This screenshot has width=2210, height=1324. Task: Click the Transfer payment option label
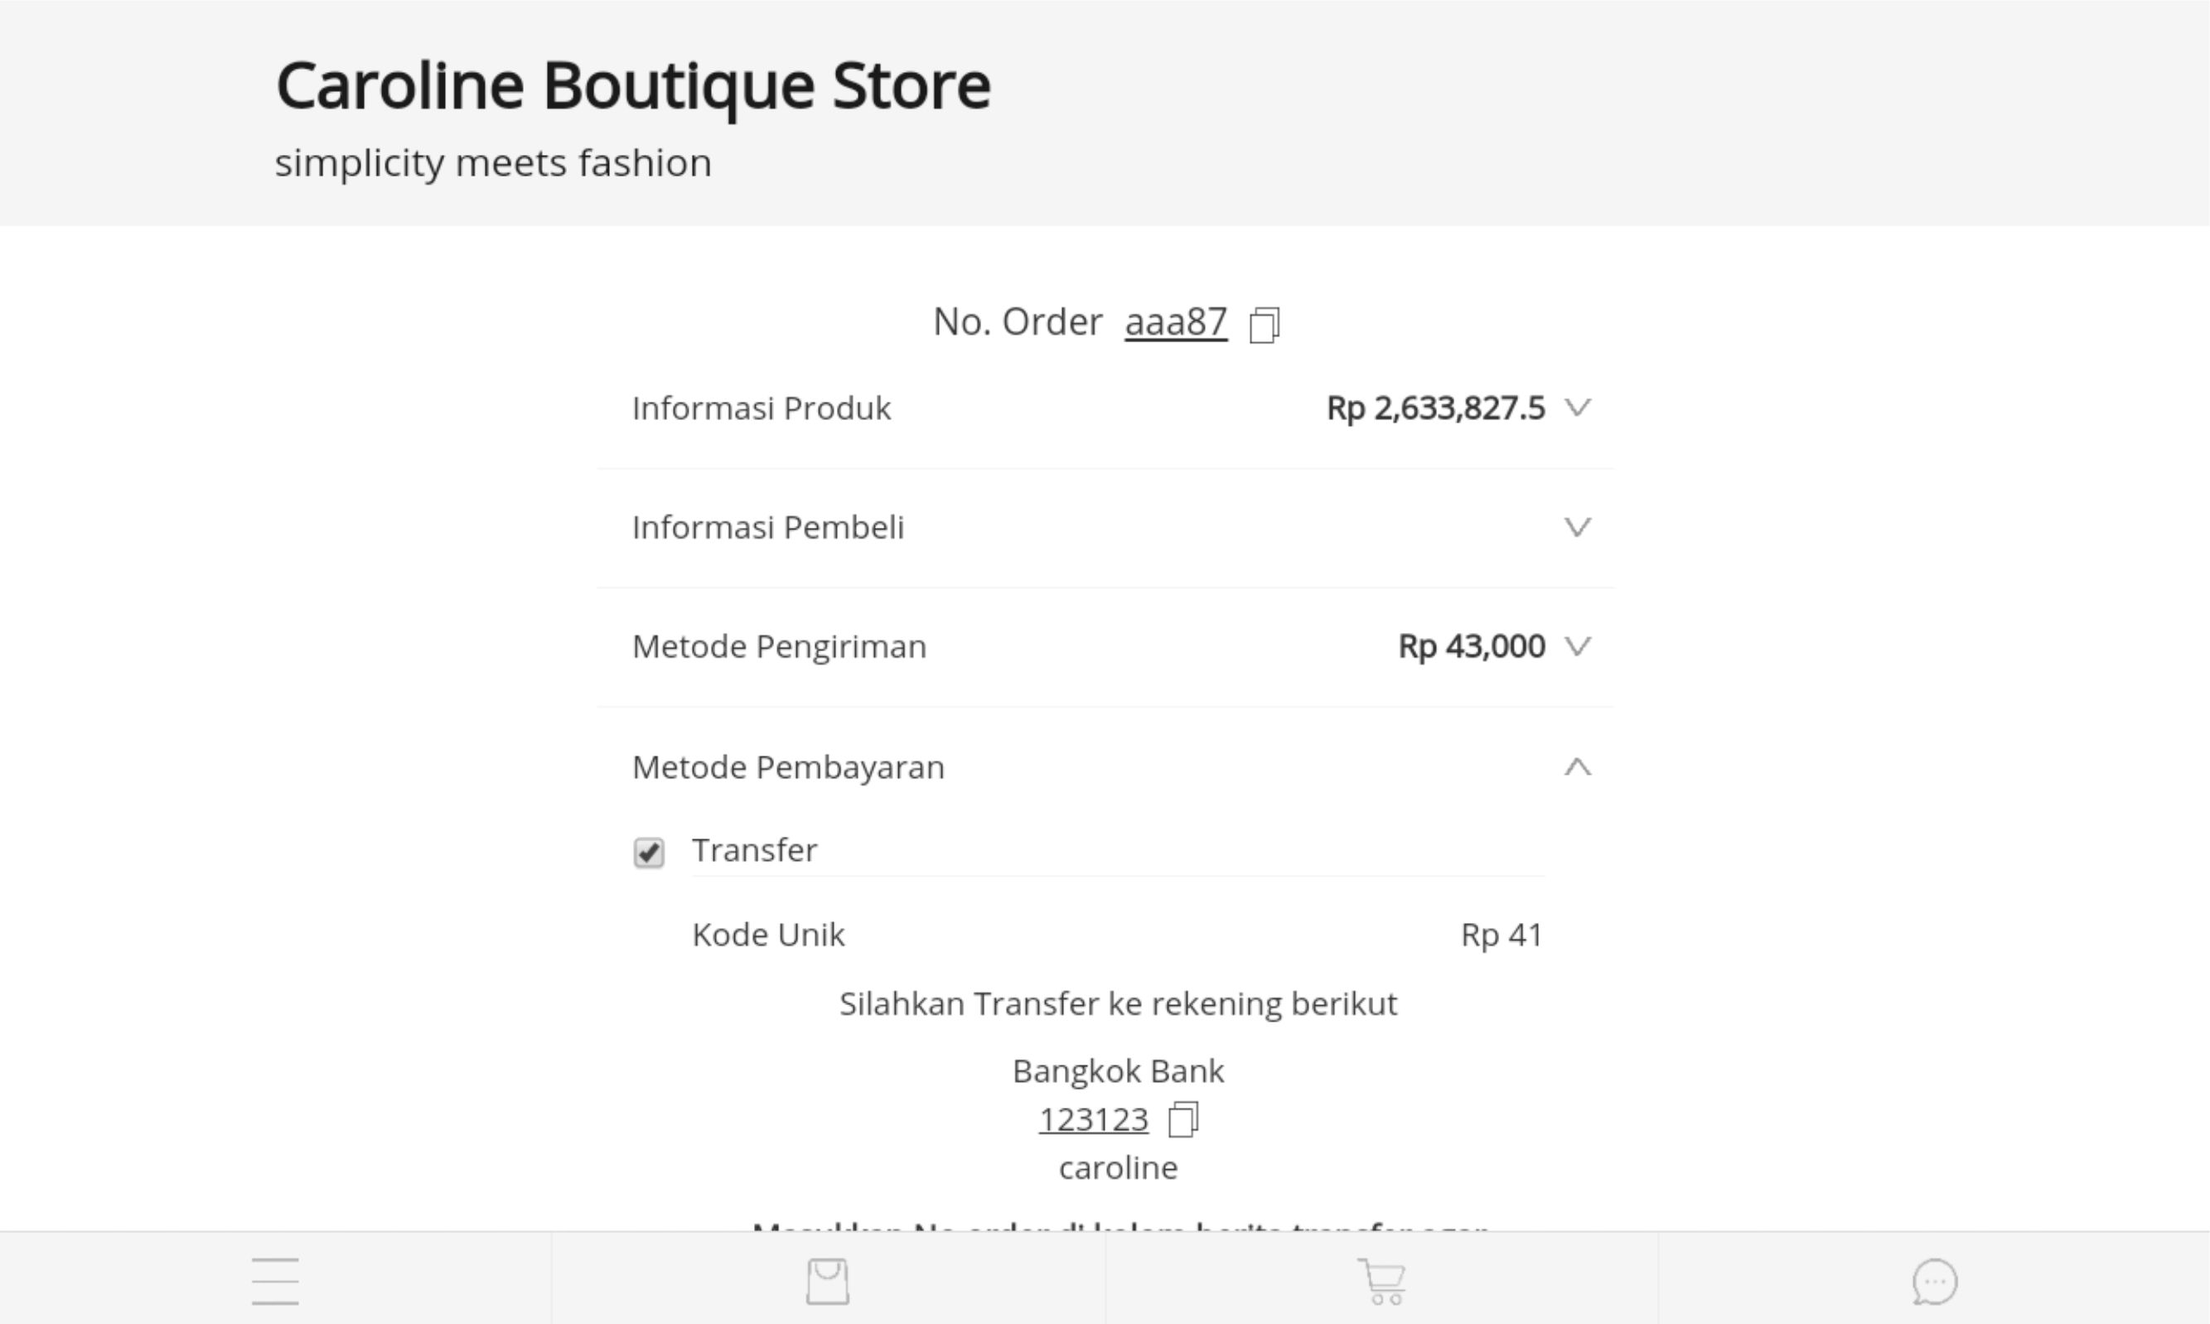tap(754, 850)
